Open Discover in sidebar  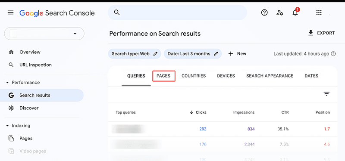click(29, 108)
